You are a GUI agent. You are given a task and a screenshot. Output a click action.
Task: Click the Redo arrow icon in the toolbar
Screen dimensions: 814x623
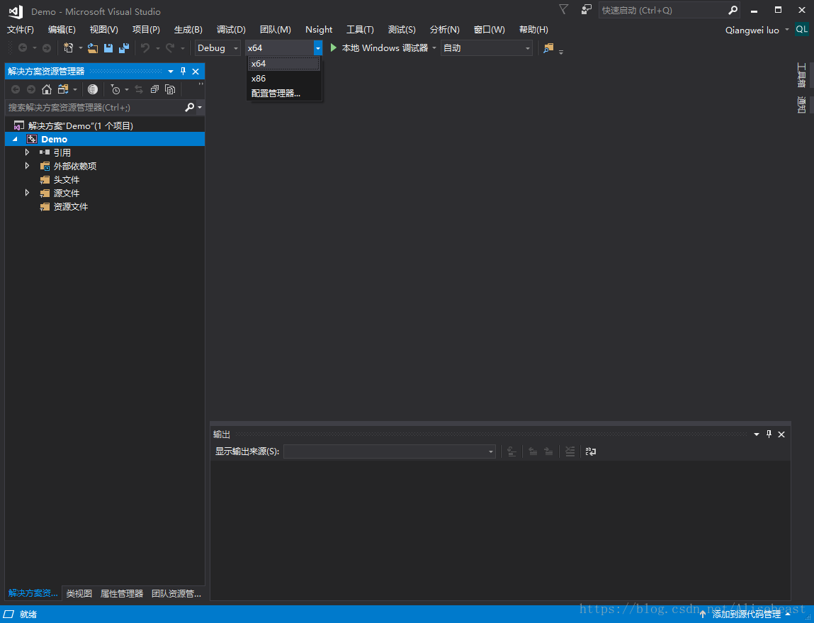click(170, 47)
